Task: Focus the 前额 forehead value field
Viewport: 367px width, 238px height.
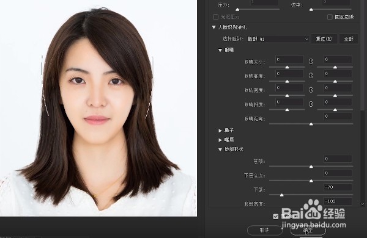Action: point(338,159)
